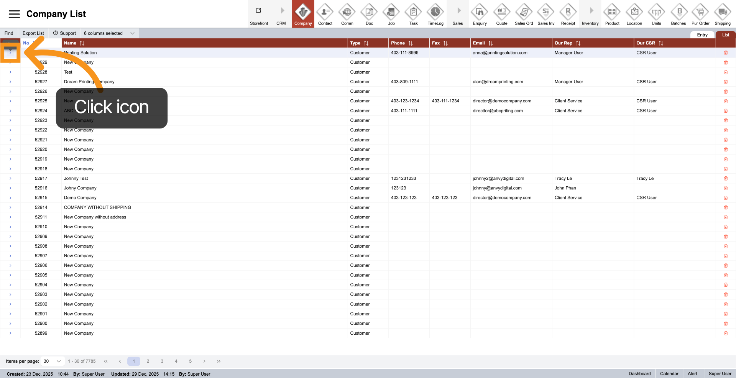Open the items per page dropdown
The image size is (736, 378).
pyautogui.click(x=52, y=361)
